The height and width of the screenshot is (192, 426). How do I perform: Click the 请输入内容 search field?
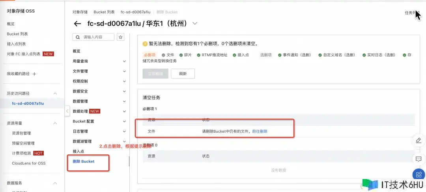coord(97,37)
